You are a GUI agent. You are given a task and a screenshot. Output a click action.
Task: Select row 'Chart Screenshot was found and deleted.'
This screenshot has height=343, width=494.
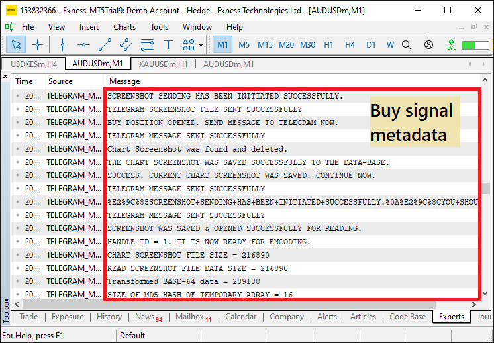pos(246,149)
